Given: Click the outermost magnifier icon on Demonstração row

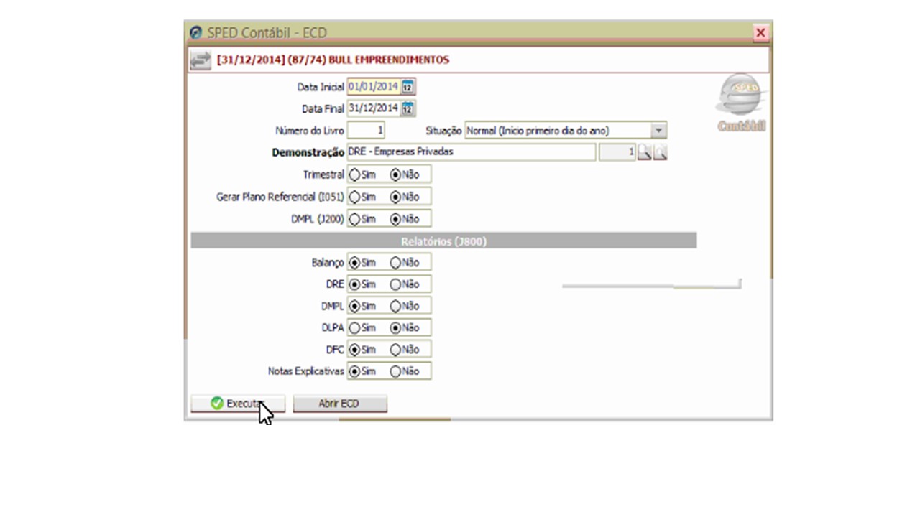Looking at the screenshot, I should (x=660, y=152).
